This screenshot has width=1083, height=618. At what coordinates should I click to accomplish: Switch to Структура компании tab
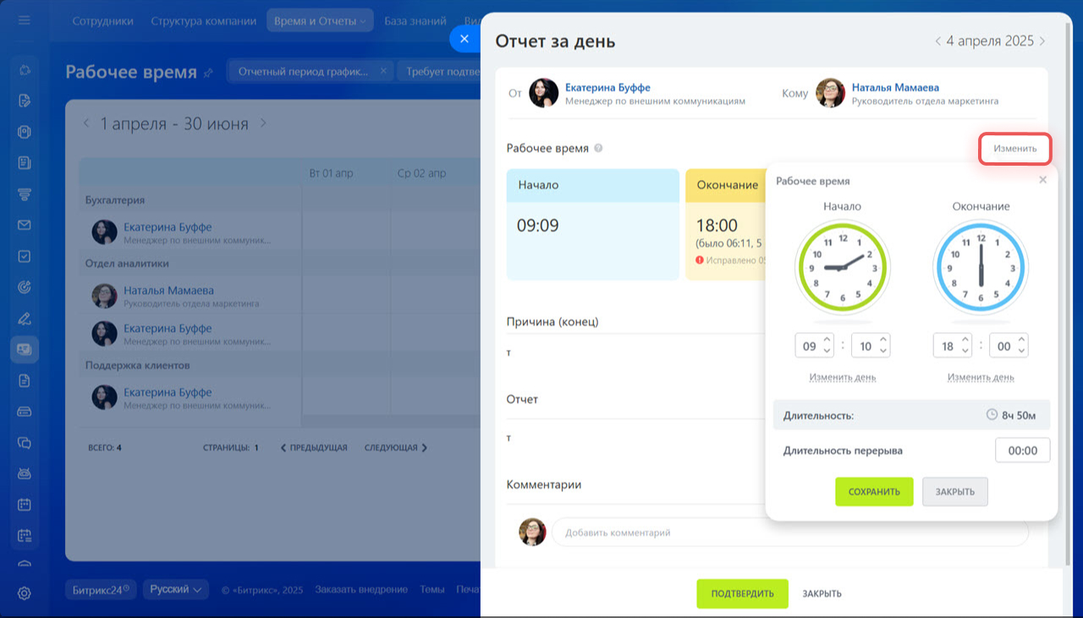[203, 21]
